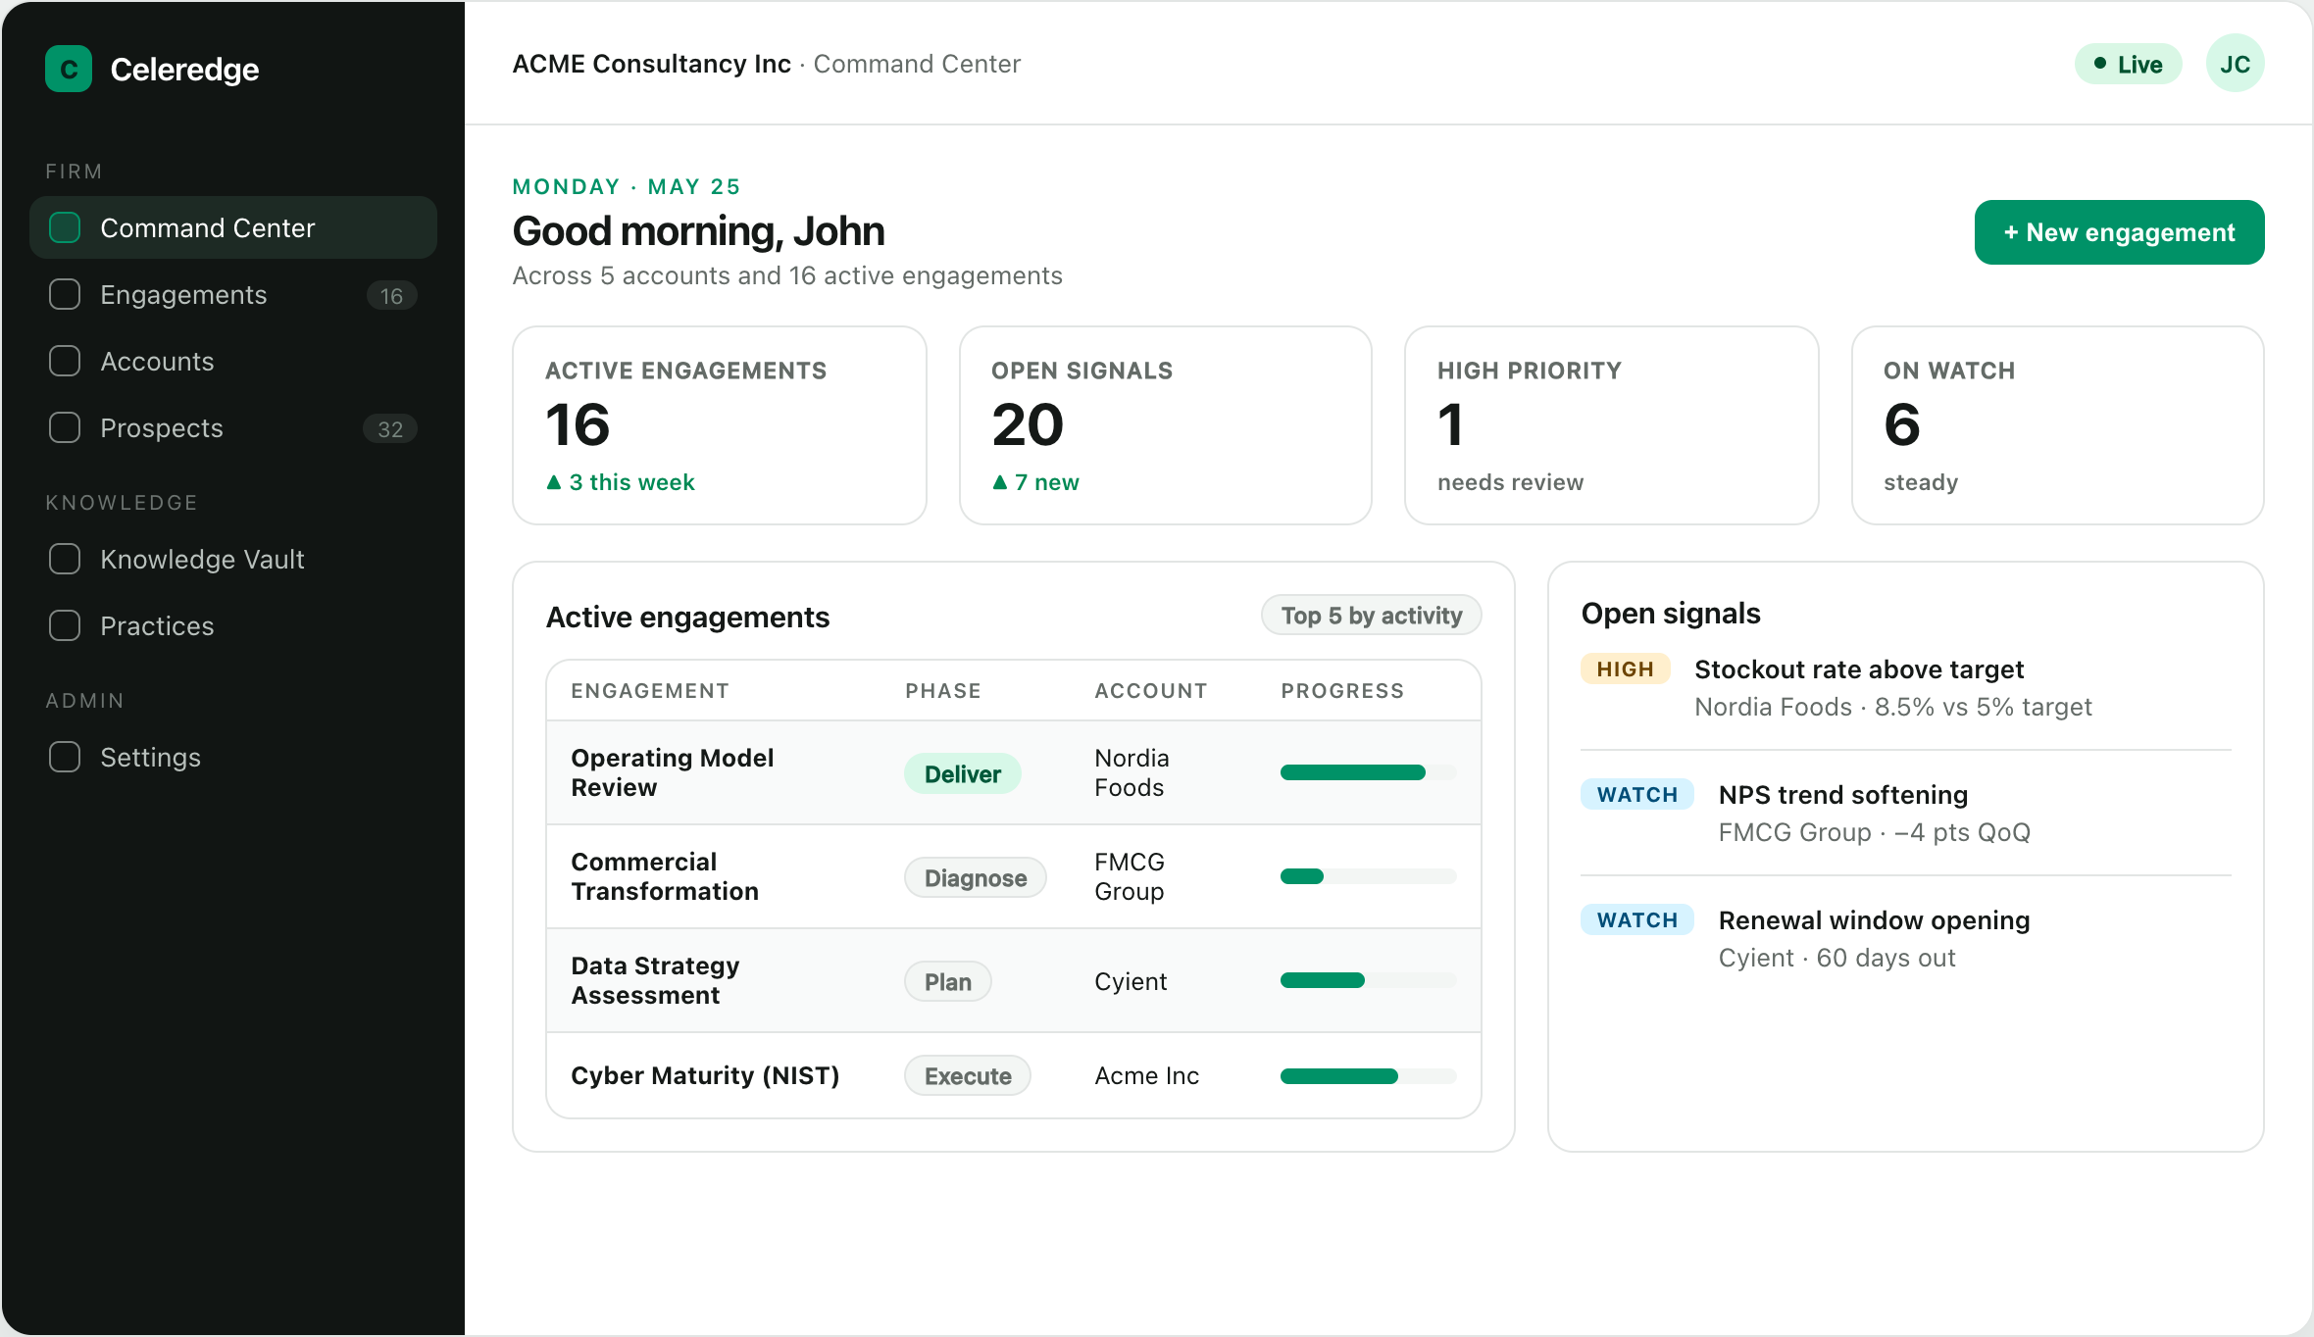Click Cyber Maturity (NIST) progress bar
Viewport: 2314px width, 1337px height.
(1369, 1076)
